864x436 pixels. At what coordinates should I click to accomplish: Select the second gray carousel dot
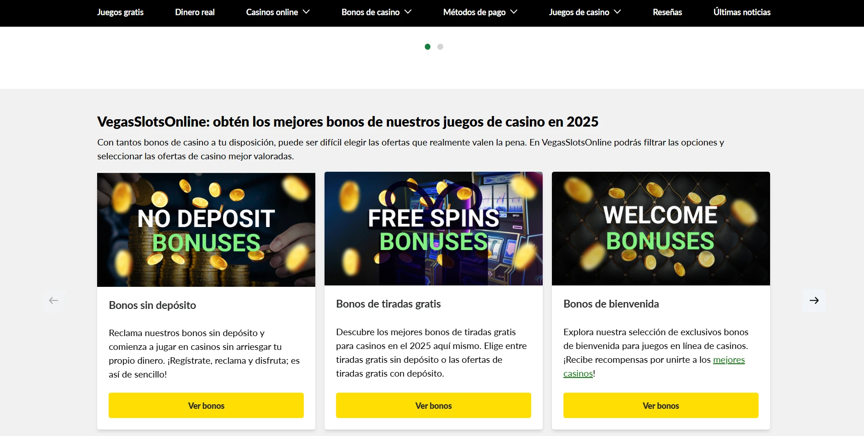point(440,47)
